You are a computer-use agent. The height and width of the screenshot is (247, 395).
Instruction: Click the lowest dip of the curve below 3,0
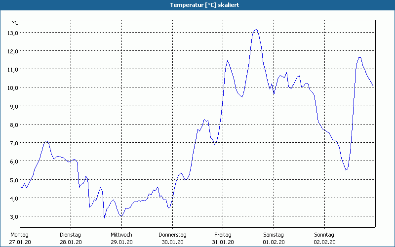tap(104, 217)
